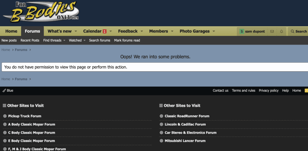Open Pickup Truck Forum link
This screenshot has height=151, width=308.
[25, 116]
